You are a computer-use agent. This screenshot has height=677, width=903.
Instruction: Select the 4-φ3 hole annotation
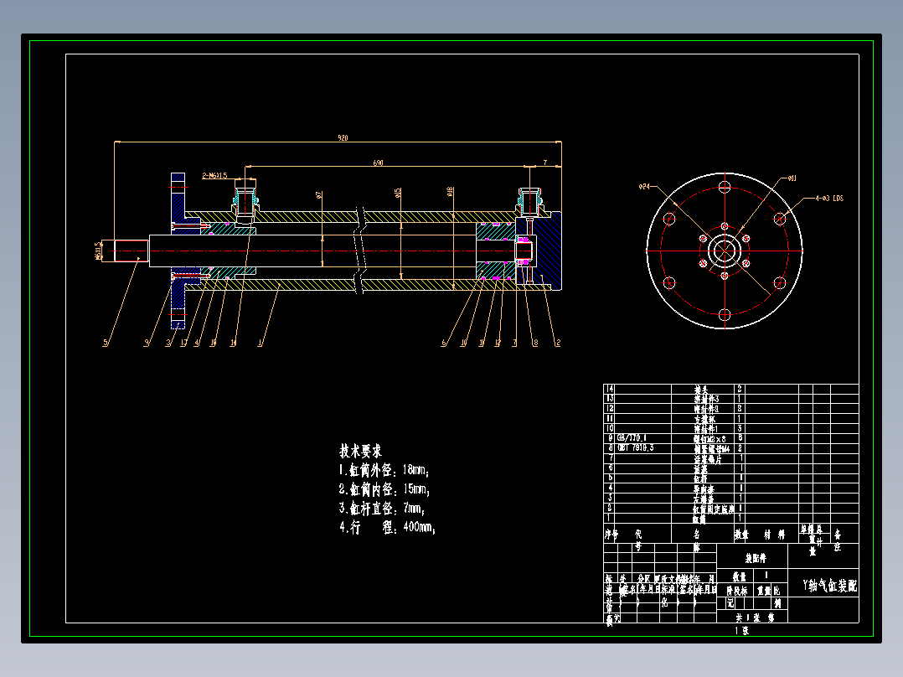829,199
